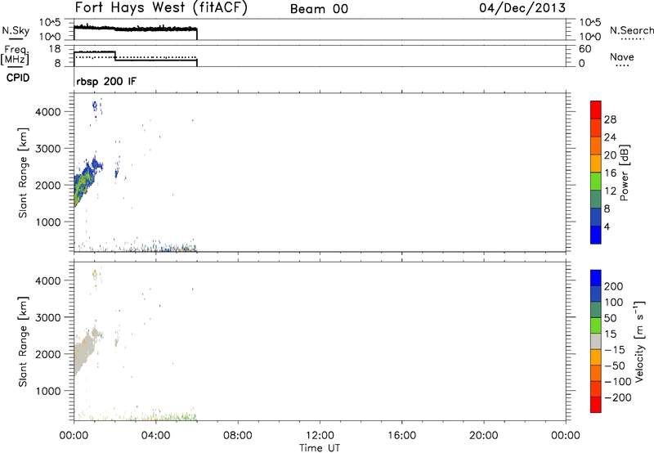Screen dimensions: 654x453
Task: Click the 'N.Search' legend label
Action: tap(631, 30)
